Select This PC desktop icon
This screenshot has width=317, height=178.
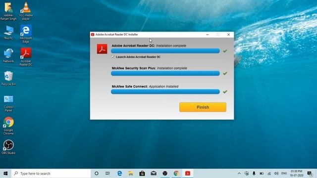click(x=8, y=33)
